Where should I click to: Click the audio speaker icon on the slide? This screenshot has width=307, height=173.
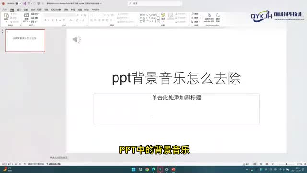77,39
